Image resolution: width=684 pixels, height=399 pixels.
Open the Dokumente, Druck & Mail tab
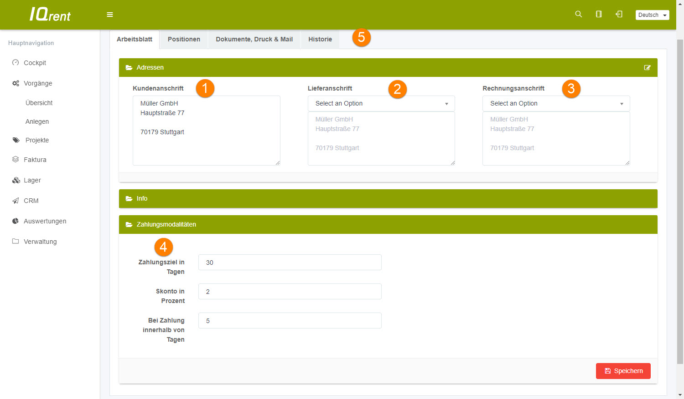pos(254,39)
